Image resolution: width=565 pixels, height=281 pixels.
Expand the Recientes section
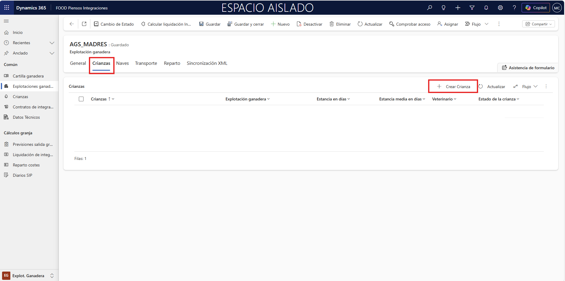[x=52, y=43]
